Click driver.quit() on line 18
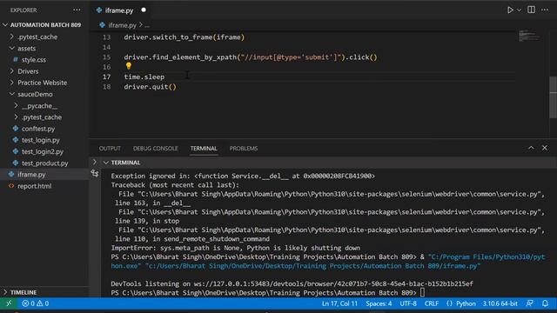The width and height of the screenshot is (557, 313). (150, 87)
